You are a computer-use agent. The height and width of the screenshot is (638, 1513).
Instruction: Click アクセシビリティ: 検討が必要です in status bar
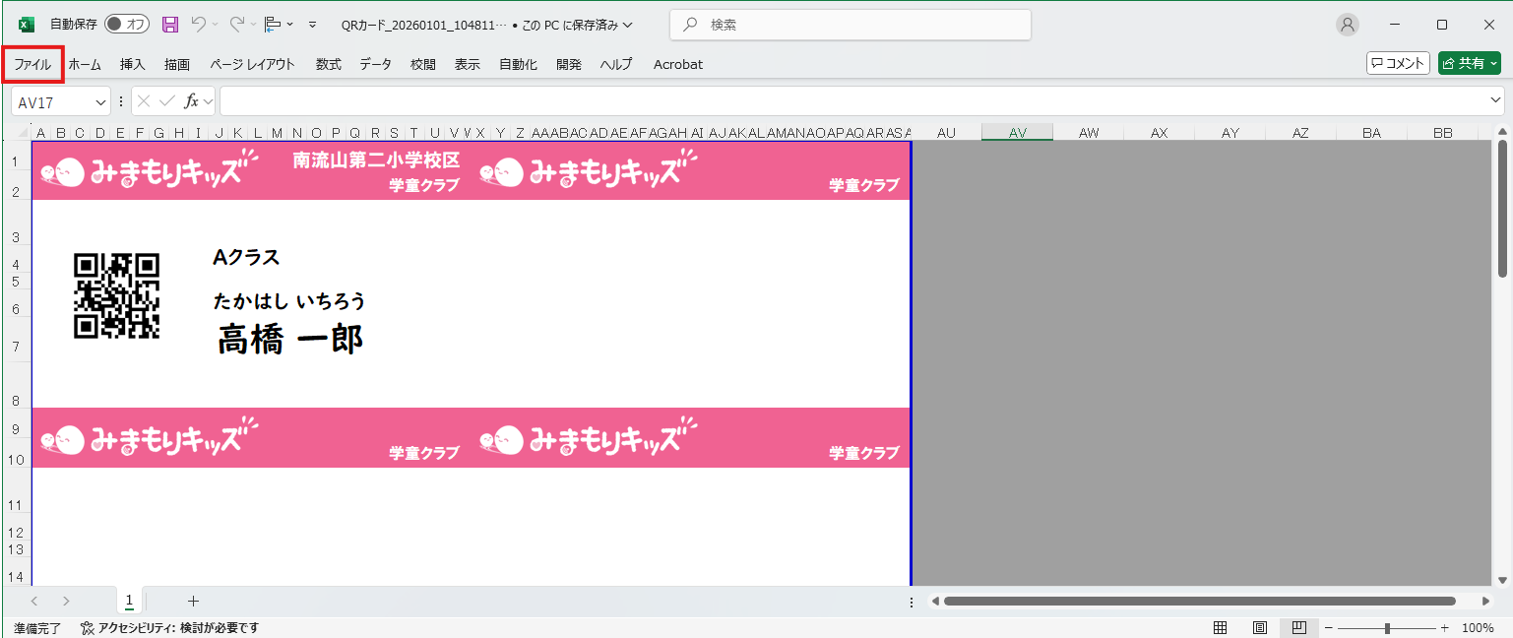pos(169,628)
